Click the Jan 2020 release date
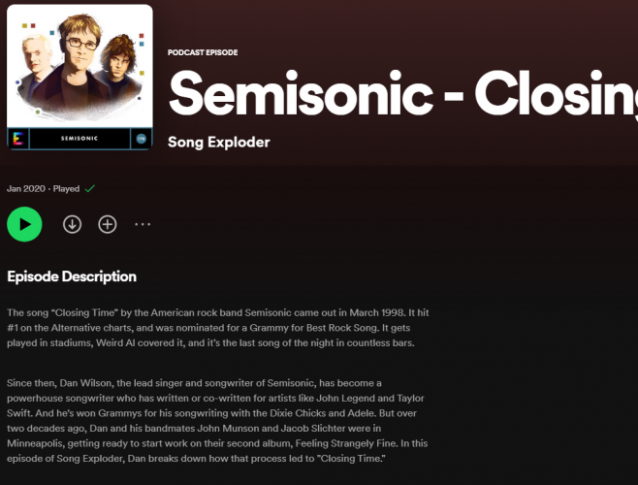 click(x=26, y=189)
